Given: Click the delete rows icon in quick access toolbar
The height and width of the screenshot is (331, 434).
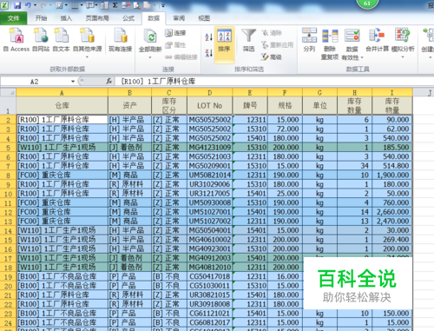Looking at the screenshot, I should click(x=126, y=5).
